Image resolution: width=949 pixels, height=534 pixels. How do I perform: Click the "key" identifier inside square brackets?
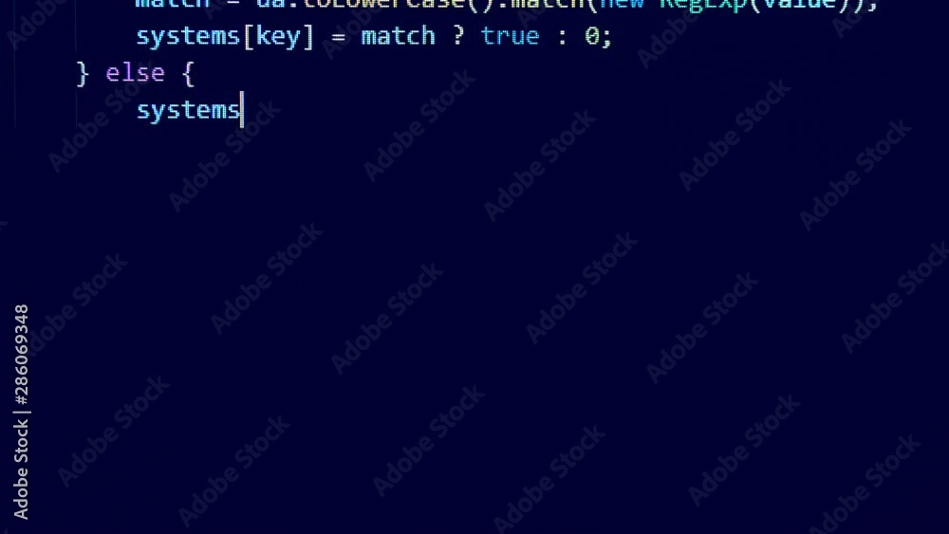click(x=278, y=37)
